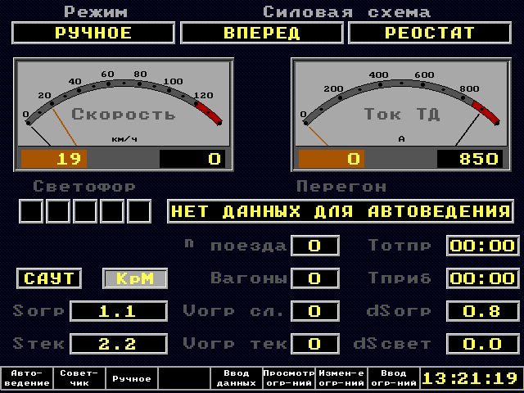
Task: Click the Тотпр time field
Action: click(483, 246)
